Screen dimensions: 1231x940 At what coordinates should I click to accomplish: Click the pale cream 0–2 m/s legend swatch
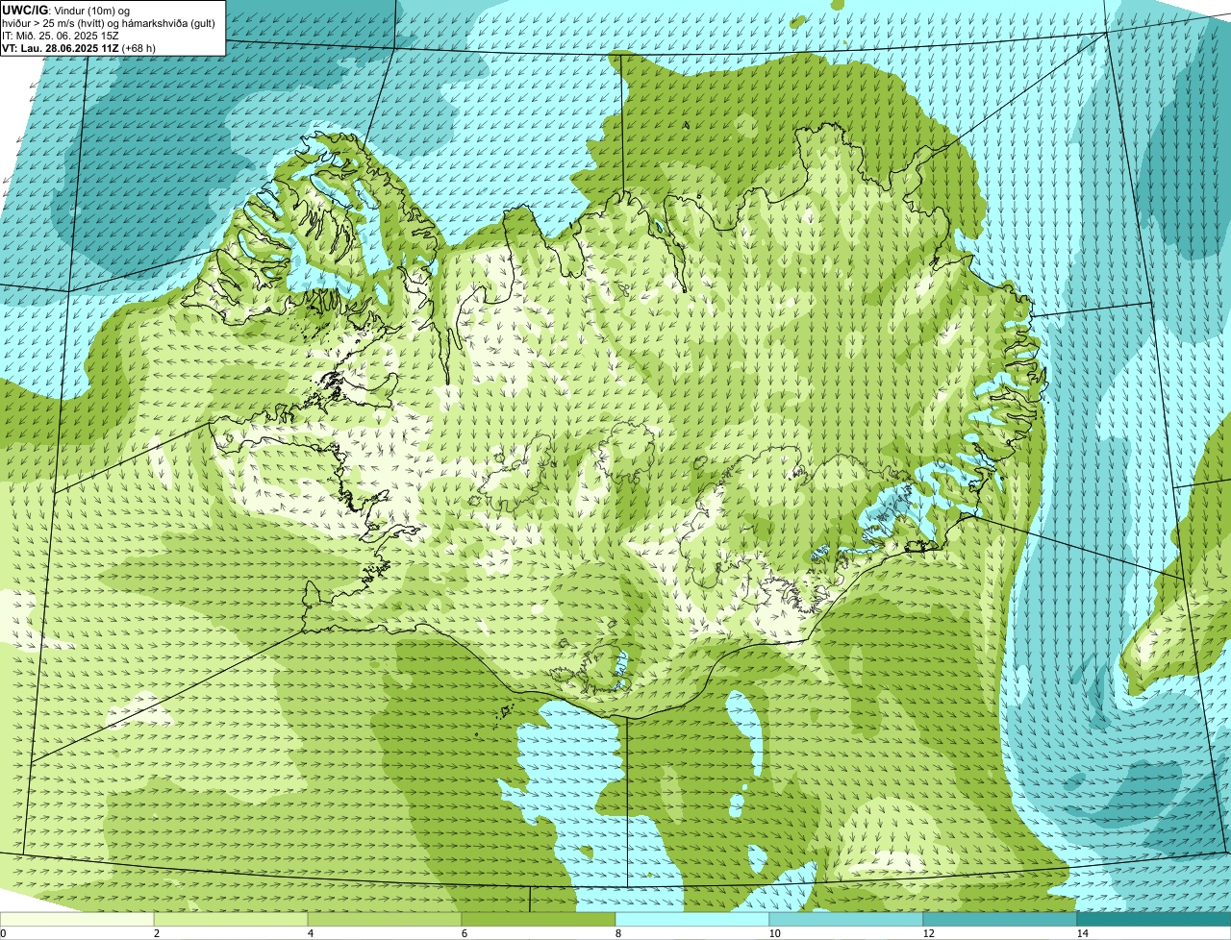[77, 920]
